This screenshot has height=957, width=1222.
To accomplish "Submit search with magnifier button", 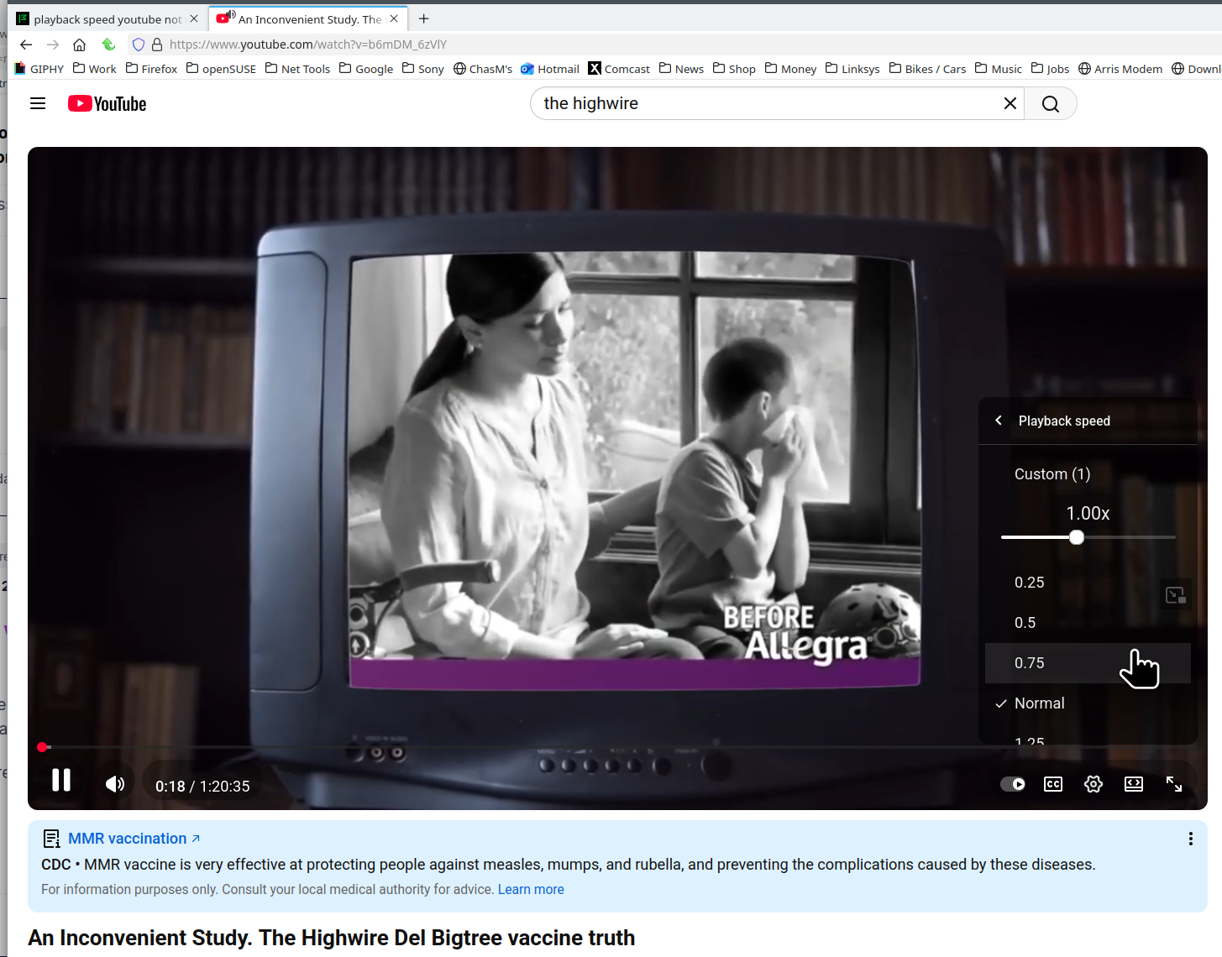I will pos(1051,103).
